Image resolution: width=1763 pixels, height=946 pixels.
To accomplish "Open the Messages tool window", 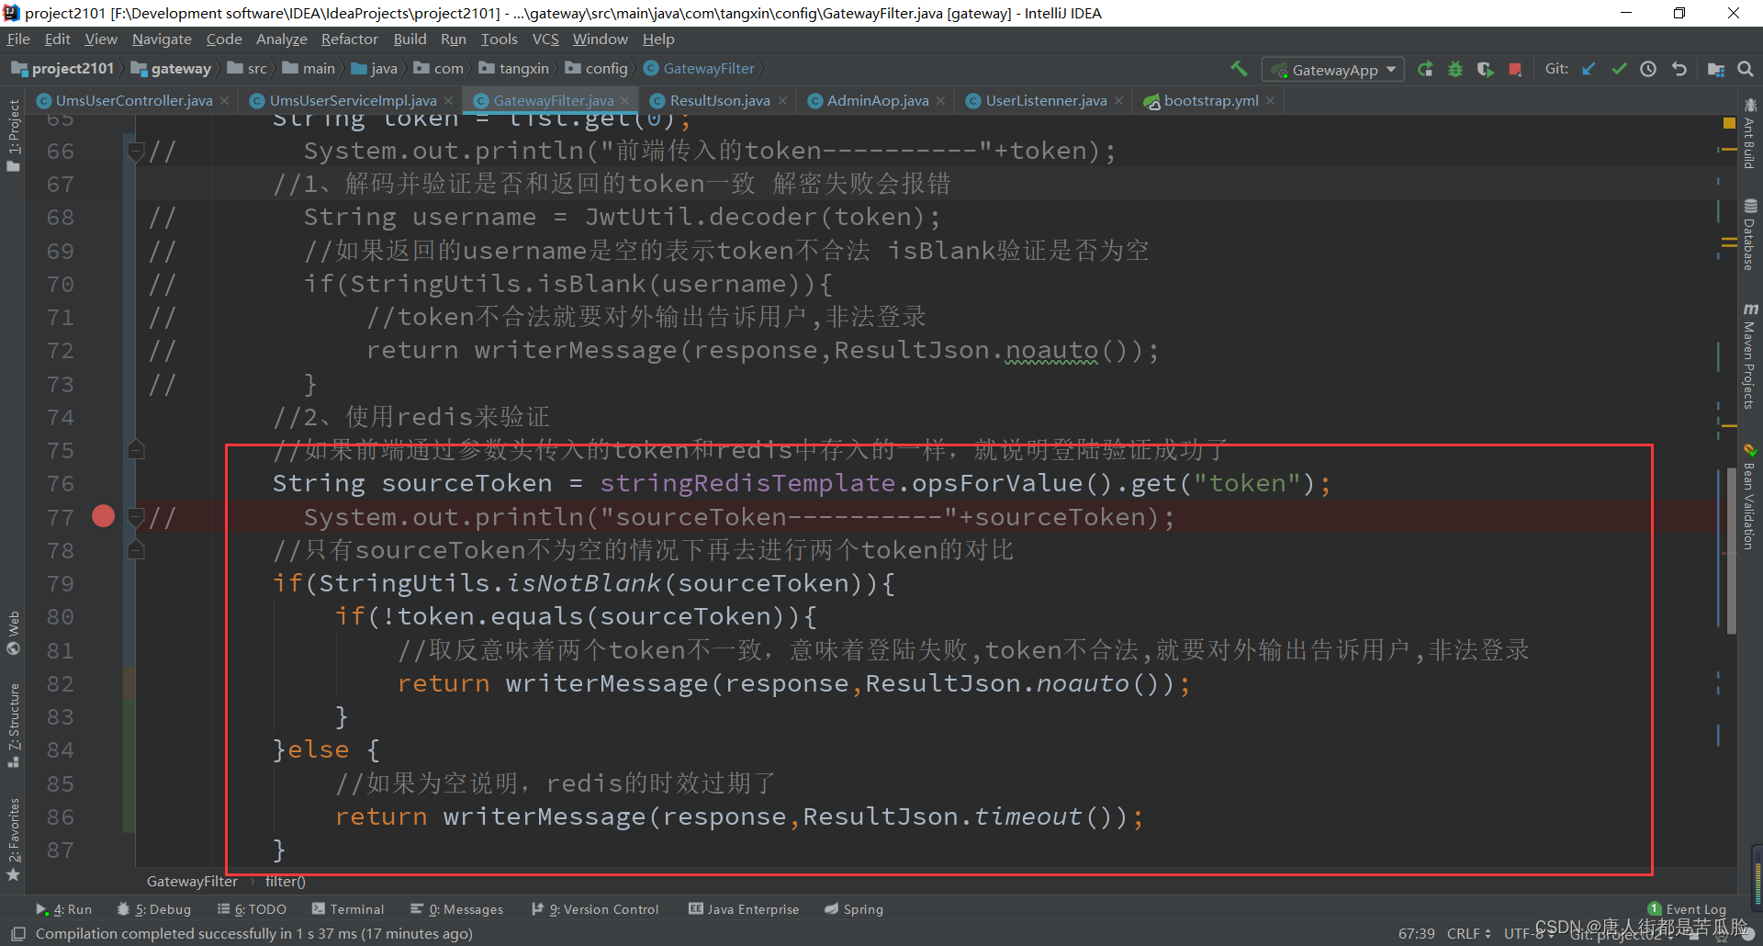I will [457, 909].
